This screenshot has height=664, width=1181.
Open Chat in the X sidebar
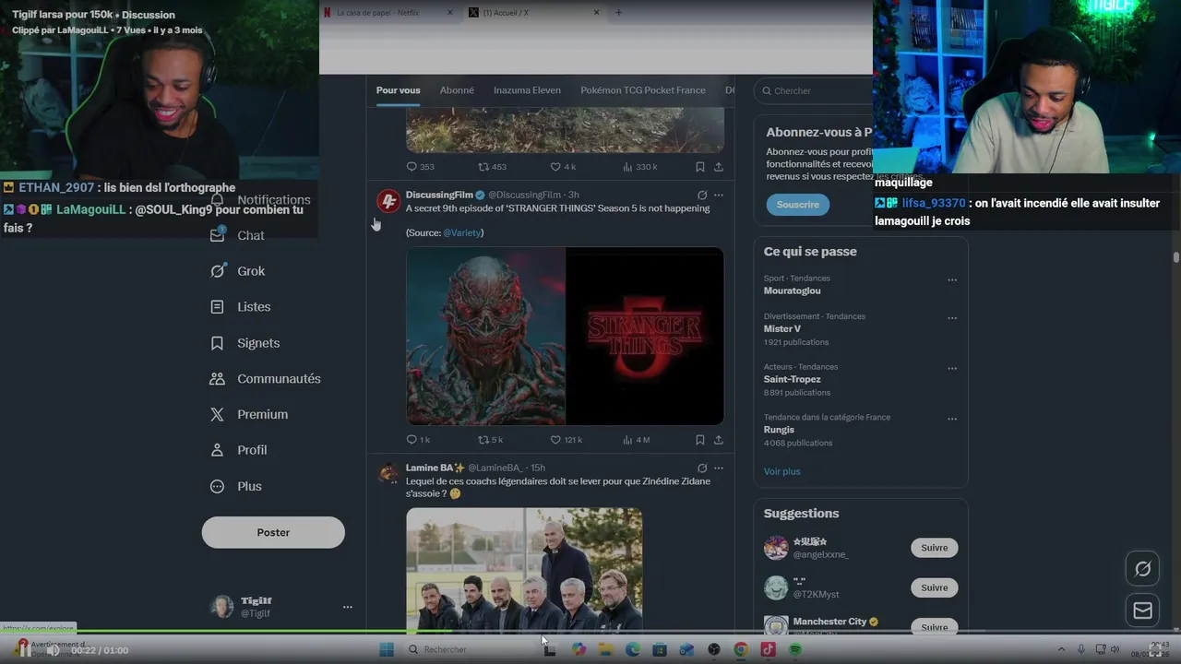(x=238, y=235)
